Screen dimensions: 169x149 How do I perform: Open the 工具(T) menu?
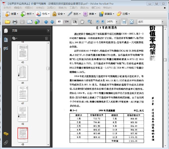(74, 8)
